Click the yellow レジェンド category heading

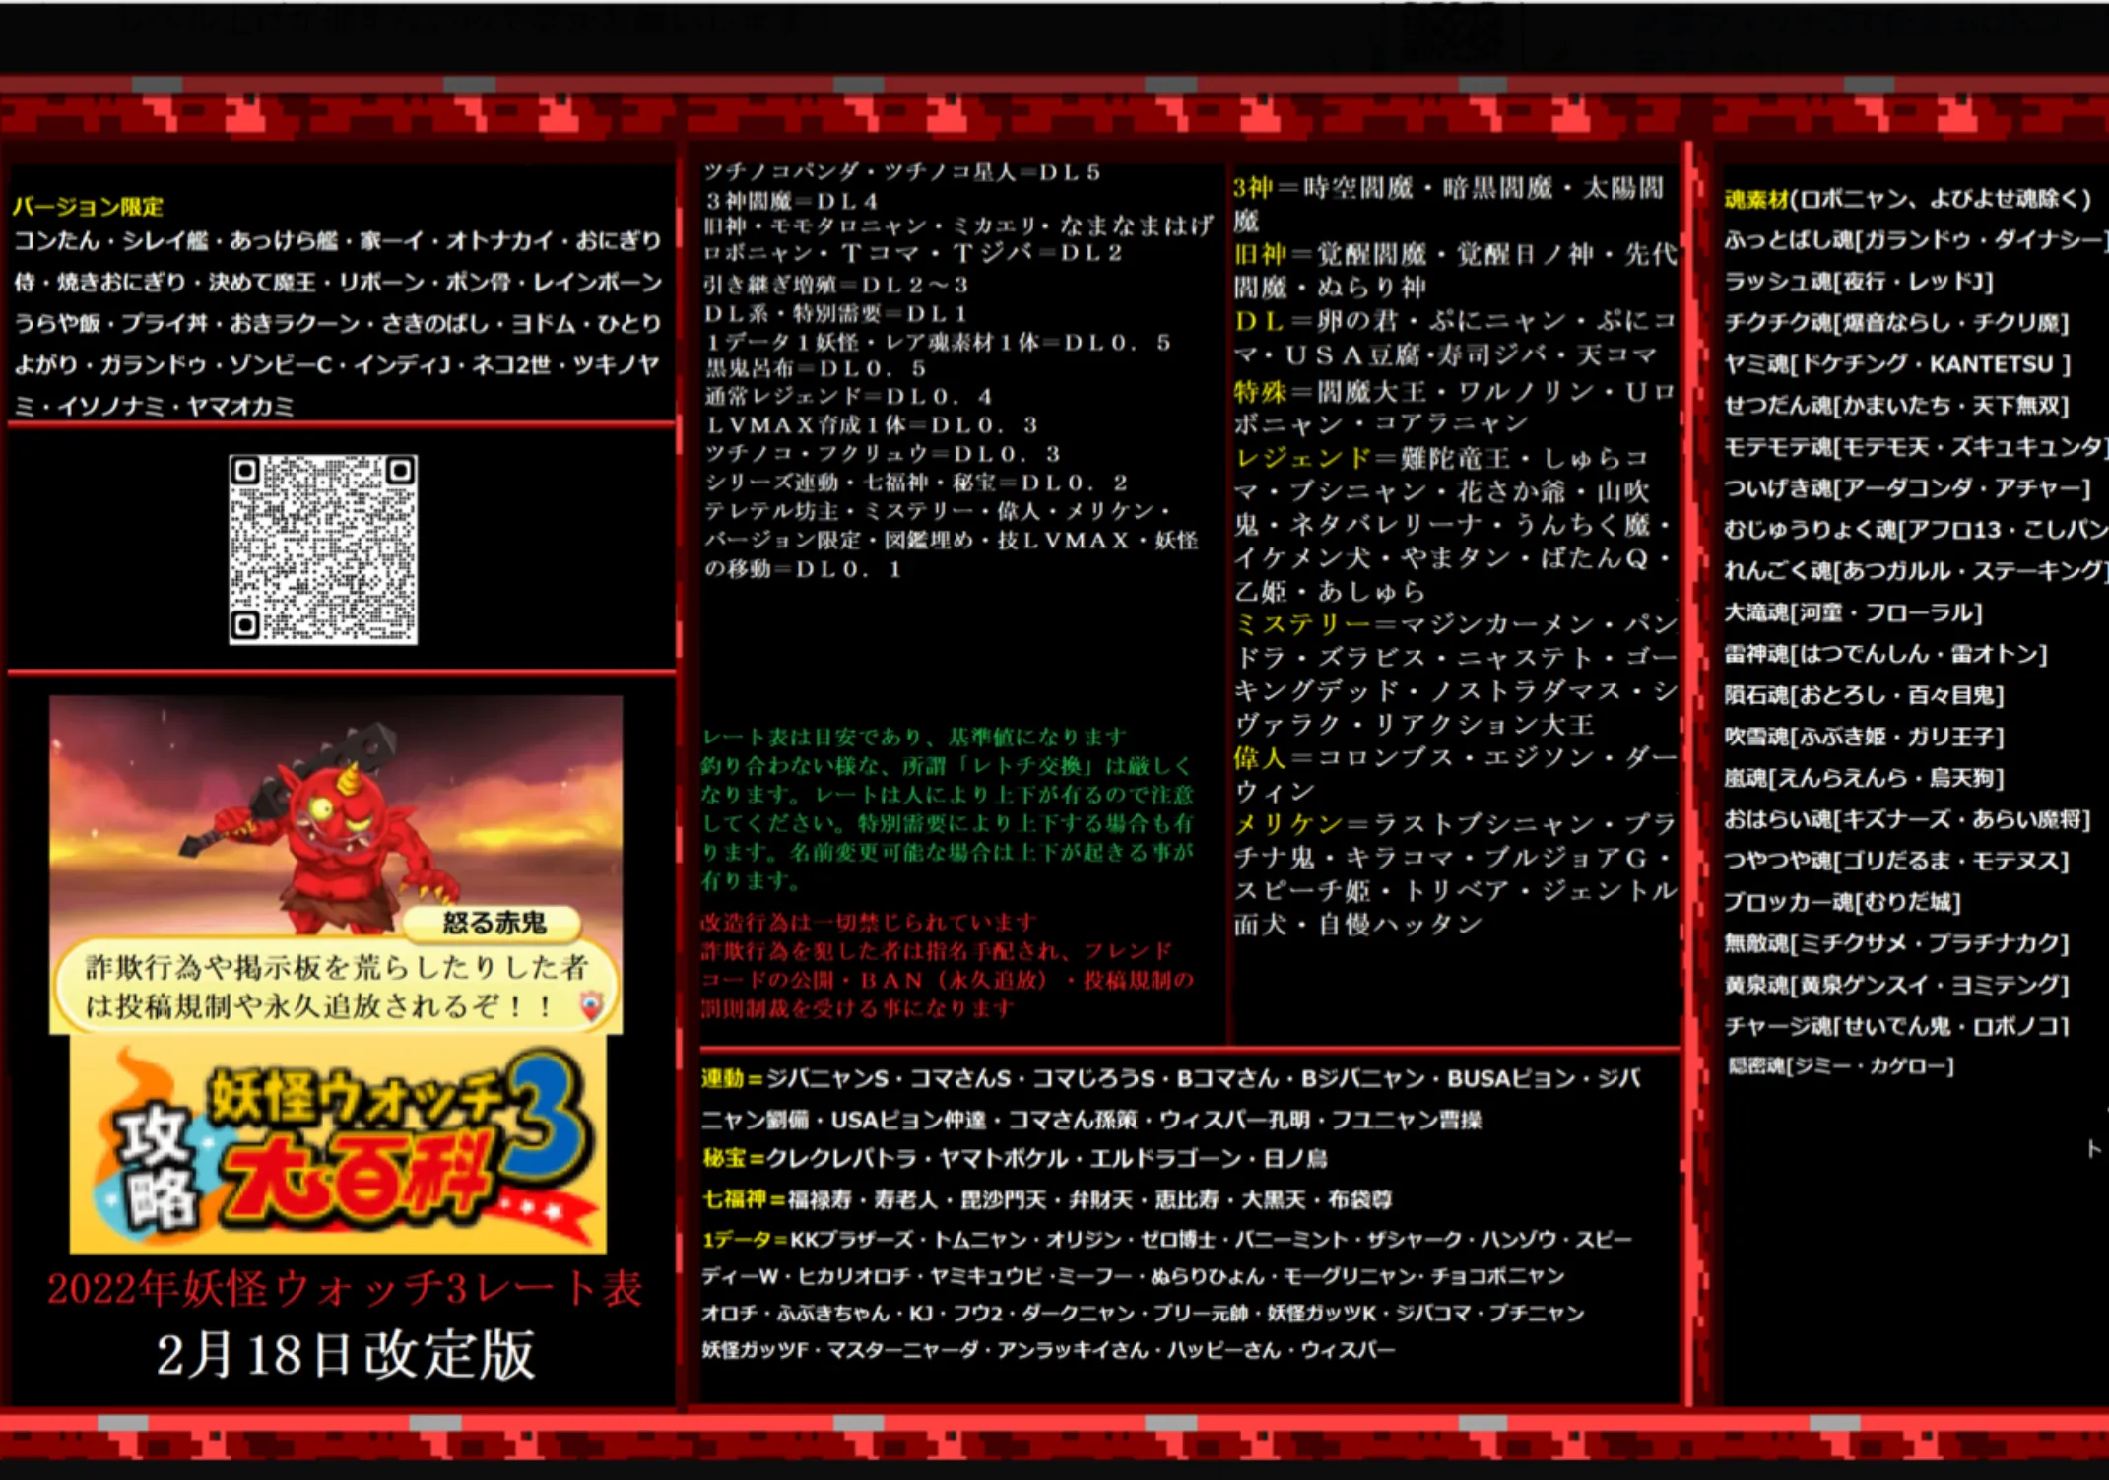pyautogui.click(x=1302, y=458)
